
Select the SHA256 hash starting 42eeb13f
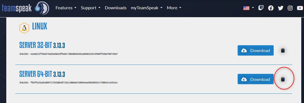(74, 54)
